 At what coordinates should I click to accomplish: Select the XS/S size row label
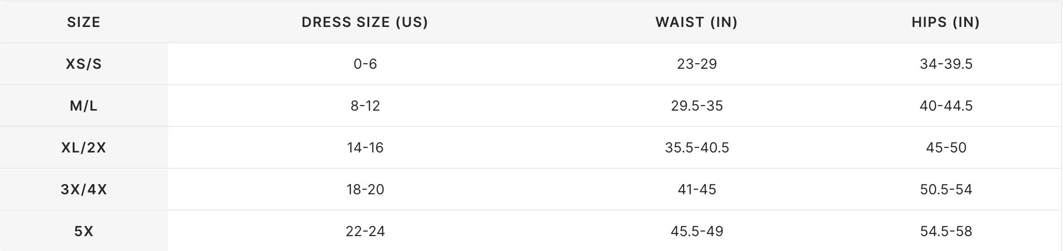pyautogui.click(x=84, y=64)
